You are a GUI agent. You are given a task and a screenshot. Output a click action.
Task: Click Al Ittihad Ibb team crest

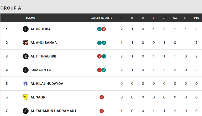25,56
